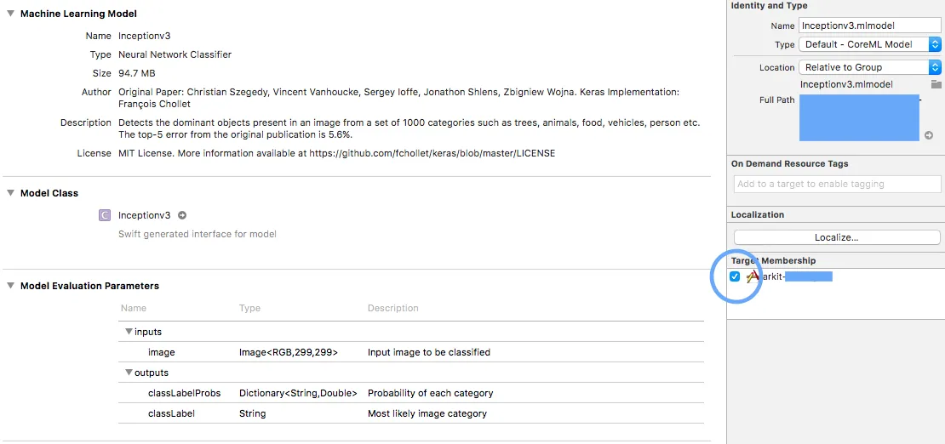
Task: Uncheck the arkit Target Membership checkbox
Action: click(735, 276)
